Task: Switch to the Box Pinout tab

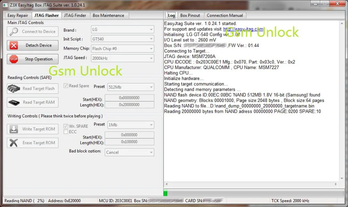Action: pyautogui.click(x=190, y=15)
